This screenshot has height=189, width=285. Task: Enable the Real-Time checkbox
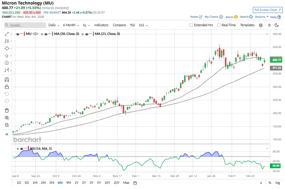(x=219, y=25)
